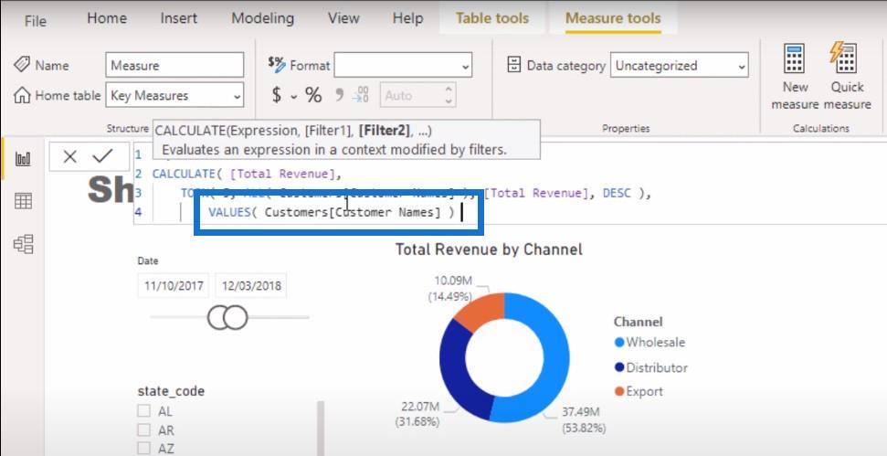Check the AZ state checkbox
The image size is (887, 456).
pyautogui.click(x=144, y=449)
